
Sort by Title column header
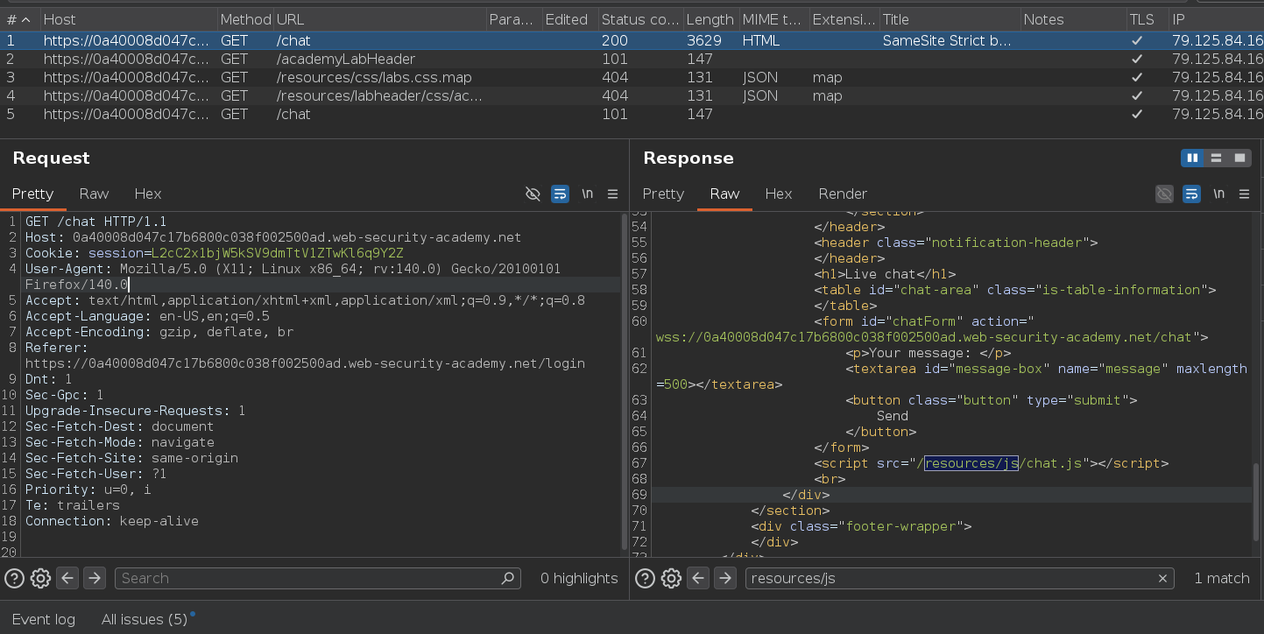coord(950,19)
